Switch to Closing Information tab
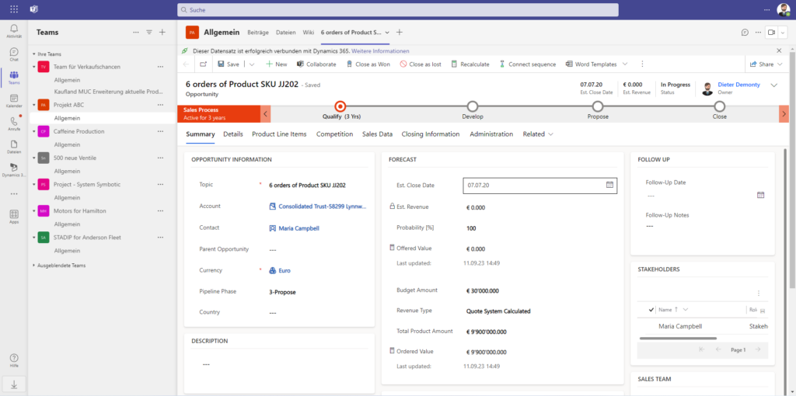 (431, 134)
